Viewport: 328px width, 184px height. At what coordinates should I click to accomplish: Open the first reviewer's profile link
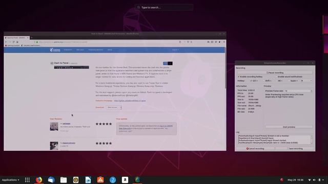point(67,124)
